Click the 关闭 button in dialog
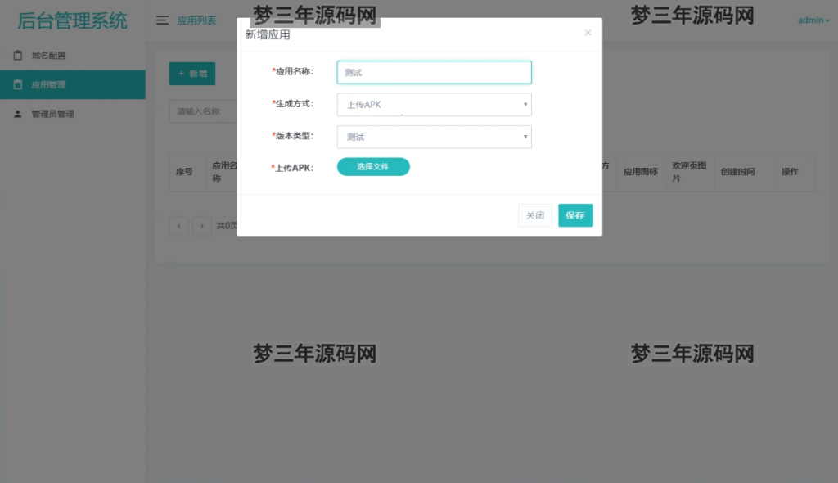This screenshot has width=838, height=483. point(535,215)
